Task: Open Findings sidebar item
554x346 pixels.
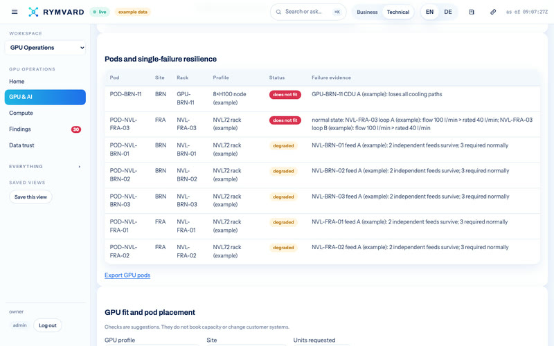Action: click(45, 129)
